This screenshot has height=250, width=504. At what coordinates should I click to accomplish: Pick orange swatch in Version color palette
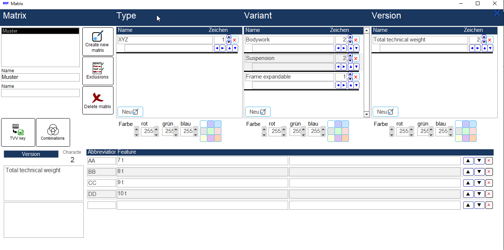pos(473,138)
